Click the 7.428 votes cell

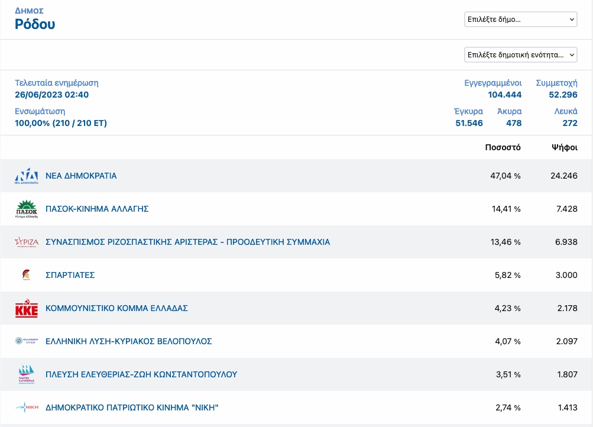[x=567, y=209]
